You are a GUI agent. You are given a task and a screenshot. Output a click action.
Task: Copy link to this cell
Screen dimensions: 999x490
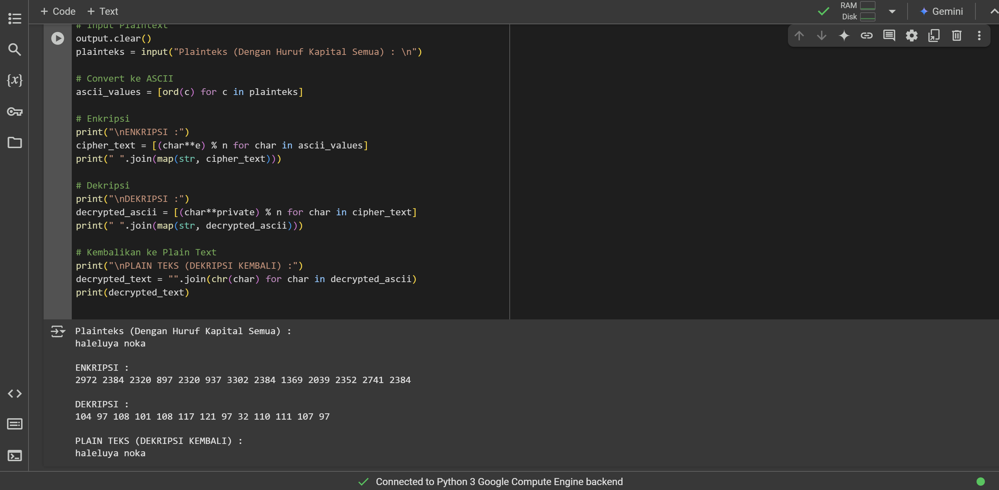tap(866, 36)
